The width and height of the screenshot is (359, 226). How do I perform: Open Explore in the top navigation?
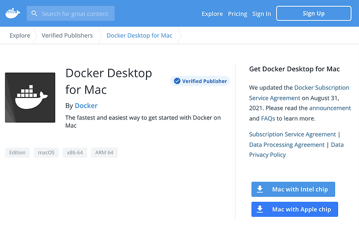point(212,14)
